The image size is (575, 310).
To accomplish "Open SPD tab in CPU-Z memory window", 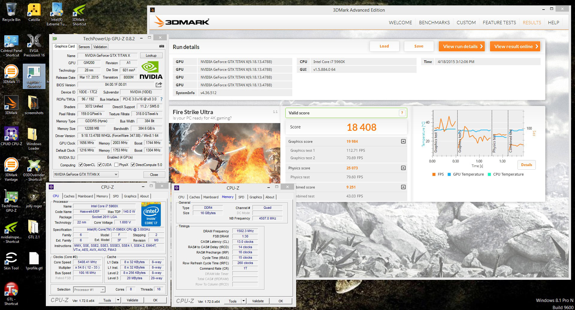I will click(x=241, y=197).
